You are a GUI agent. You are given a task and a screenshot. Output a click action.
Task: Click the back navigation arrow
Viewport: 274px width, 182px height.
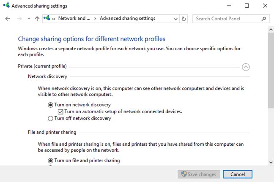(8, 19)
